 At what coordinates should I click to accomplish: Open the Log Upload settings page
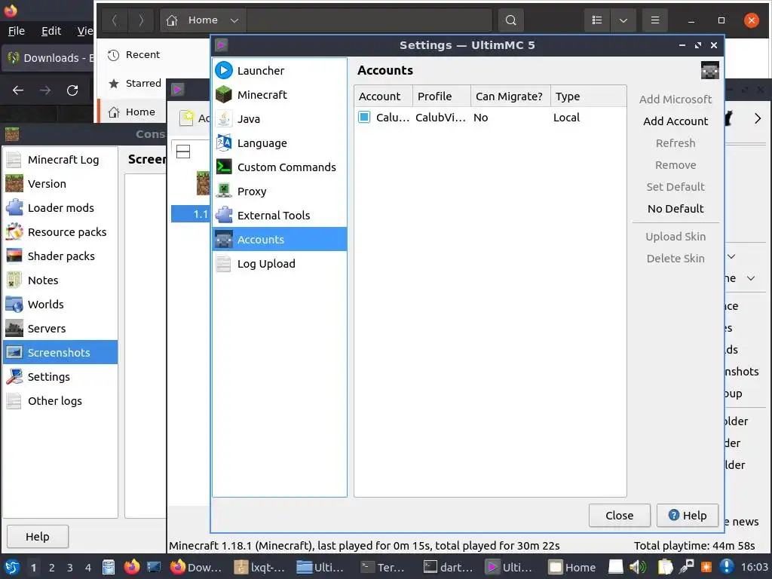pyautogui.click(x=279, y=263)
